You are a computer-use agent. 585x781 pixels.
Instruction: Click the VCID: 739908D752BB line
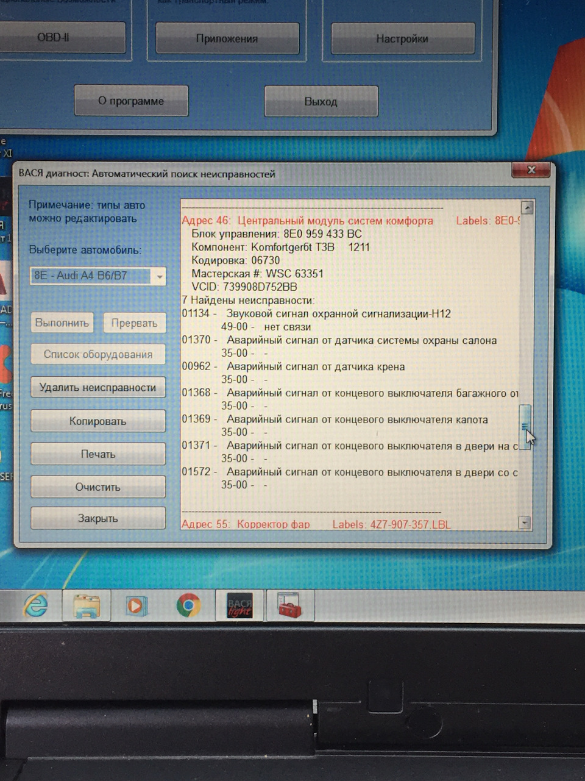click(244, 287)
